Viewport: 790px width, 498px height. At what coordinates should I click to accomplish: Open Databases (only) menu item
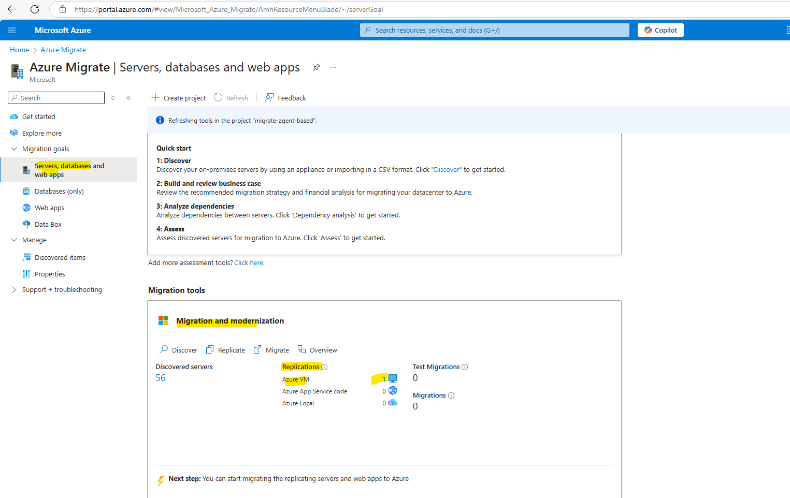(x=59, y=191)
